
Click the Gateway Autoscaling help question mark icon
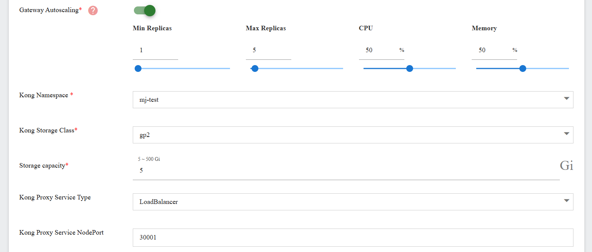click(x=93, y=11)
